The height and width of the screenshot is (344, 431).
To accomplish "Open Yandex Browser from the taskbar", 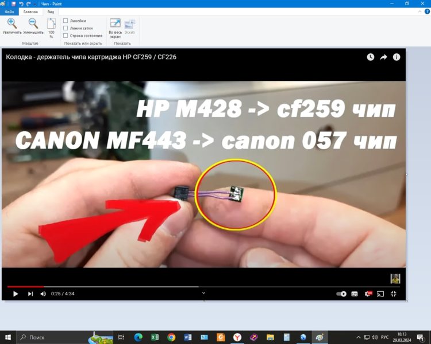I will [x=237, y=337].
